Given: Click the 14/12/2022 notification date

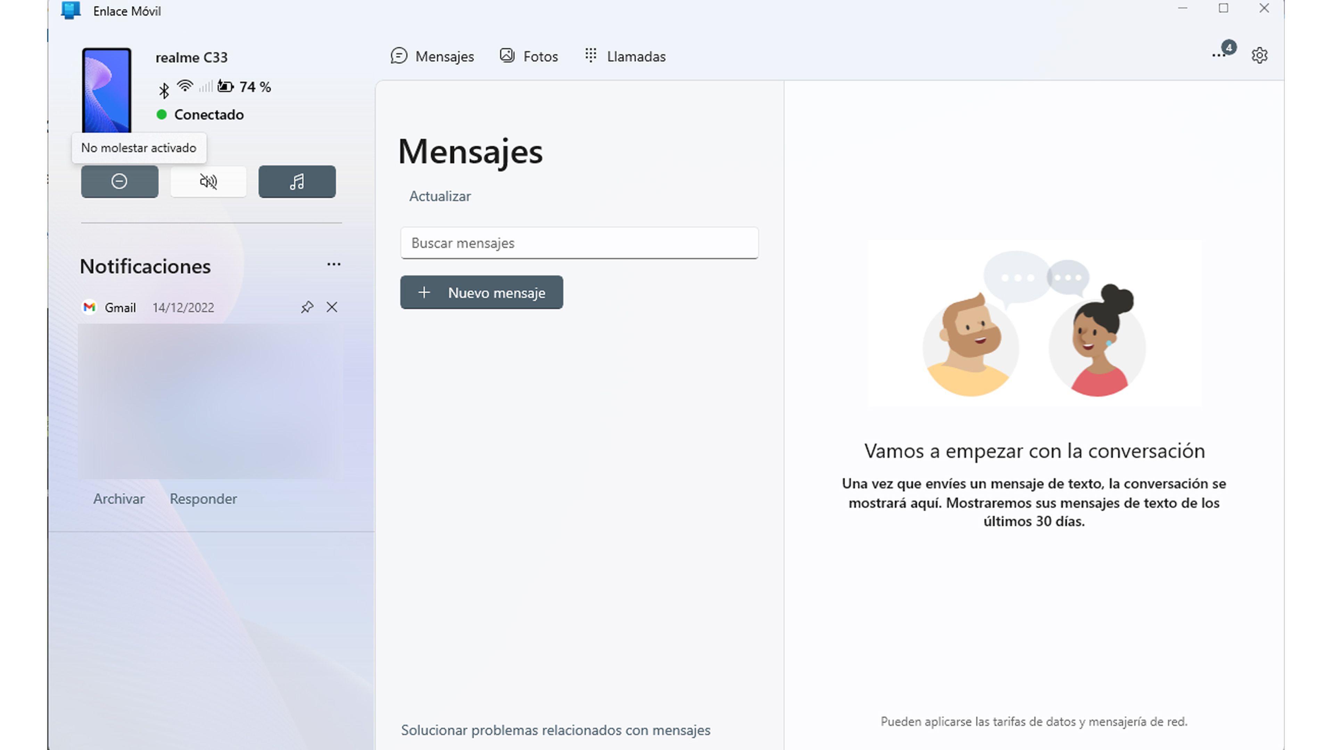Looking at the screenshot, I should coord(183,308).
